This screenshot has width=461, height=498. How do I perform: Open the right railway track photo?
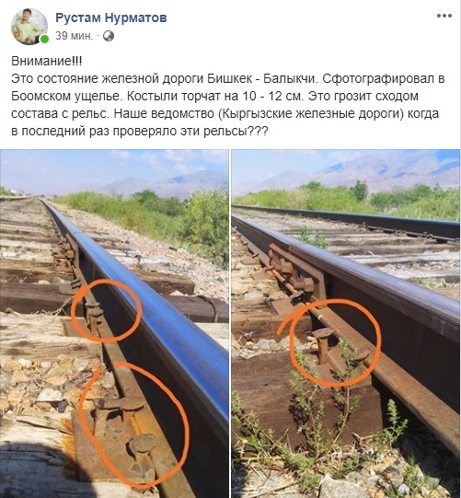346,324
